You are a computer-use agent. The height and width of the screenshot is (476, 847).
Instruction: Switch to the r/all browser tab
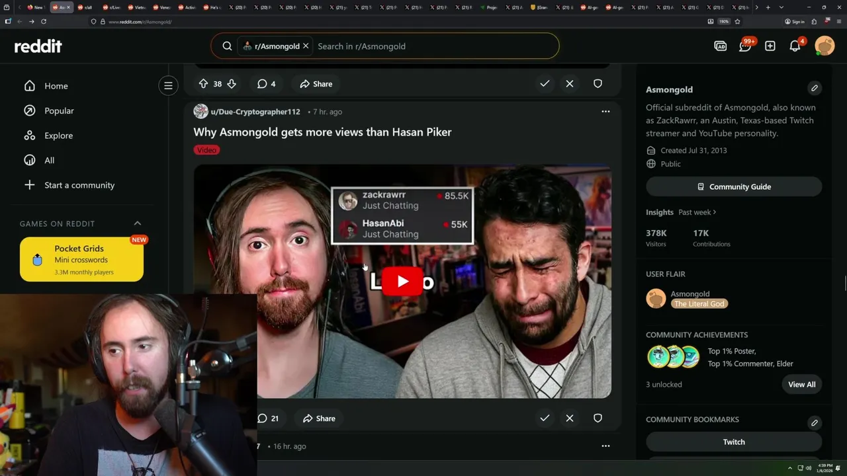(x=86, y=7)
